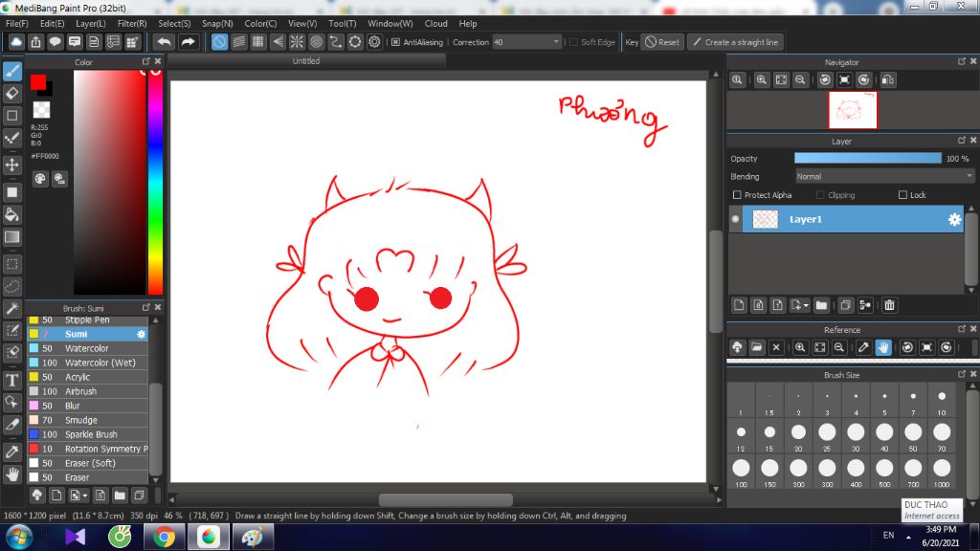
Task: Enable the Clipping checkbox
Action: 820,195
